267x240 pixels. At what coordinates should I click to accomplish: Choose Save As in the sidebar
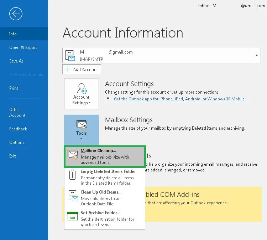(x=16, y=61)
